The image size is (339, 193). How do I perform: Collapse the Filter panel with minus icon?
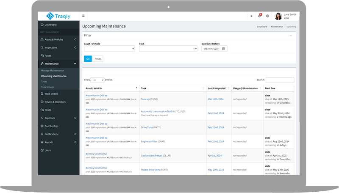[291, 36]
